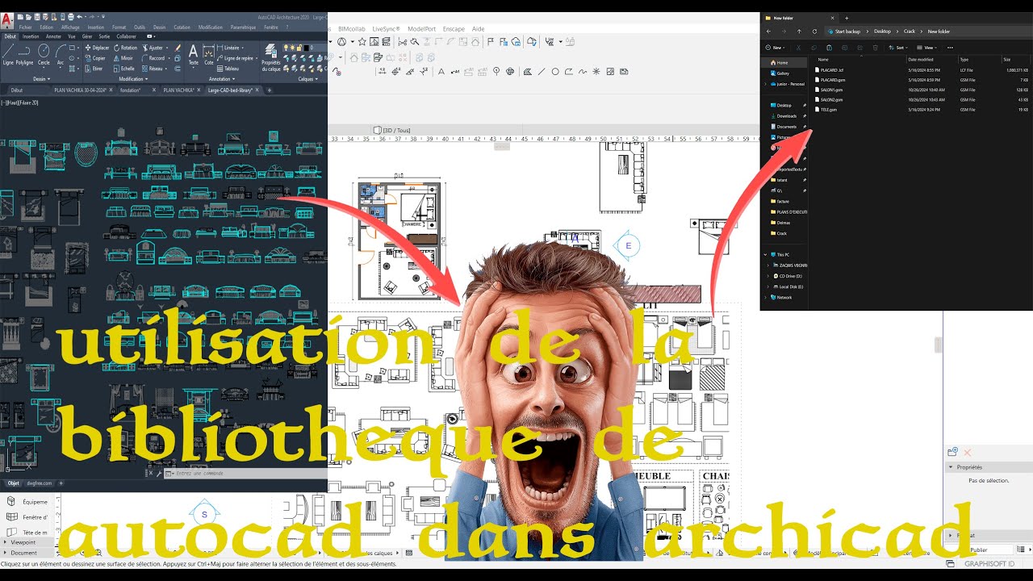Open the Sort dropdown in File Explorer

coord(897,48)
